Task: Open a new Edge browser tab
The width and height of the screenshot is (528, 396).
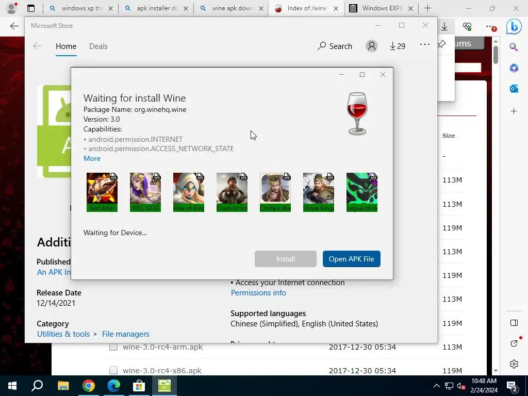Action: [427, 8]
